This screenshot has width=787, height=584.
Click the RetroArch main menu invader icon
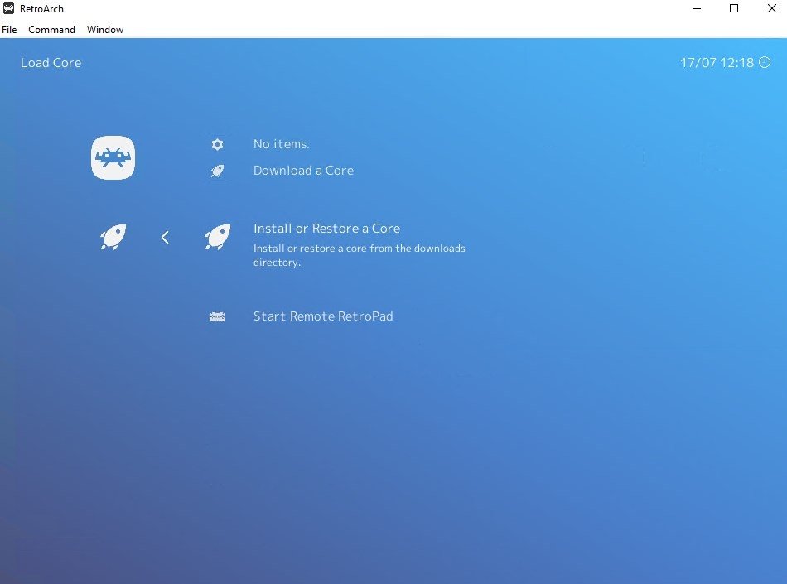(113, 157)
